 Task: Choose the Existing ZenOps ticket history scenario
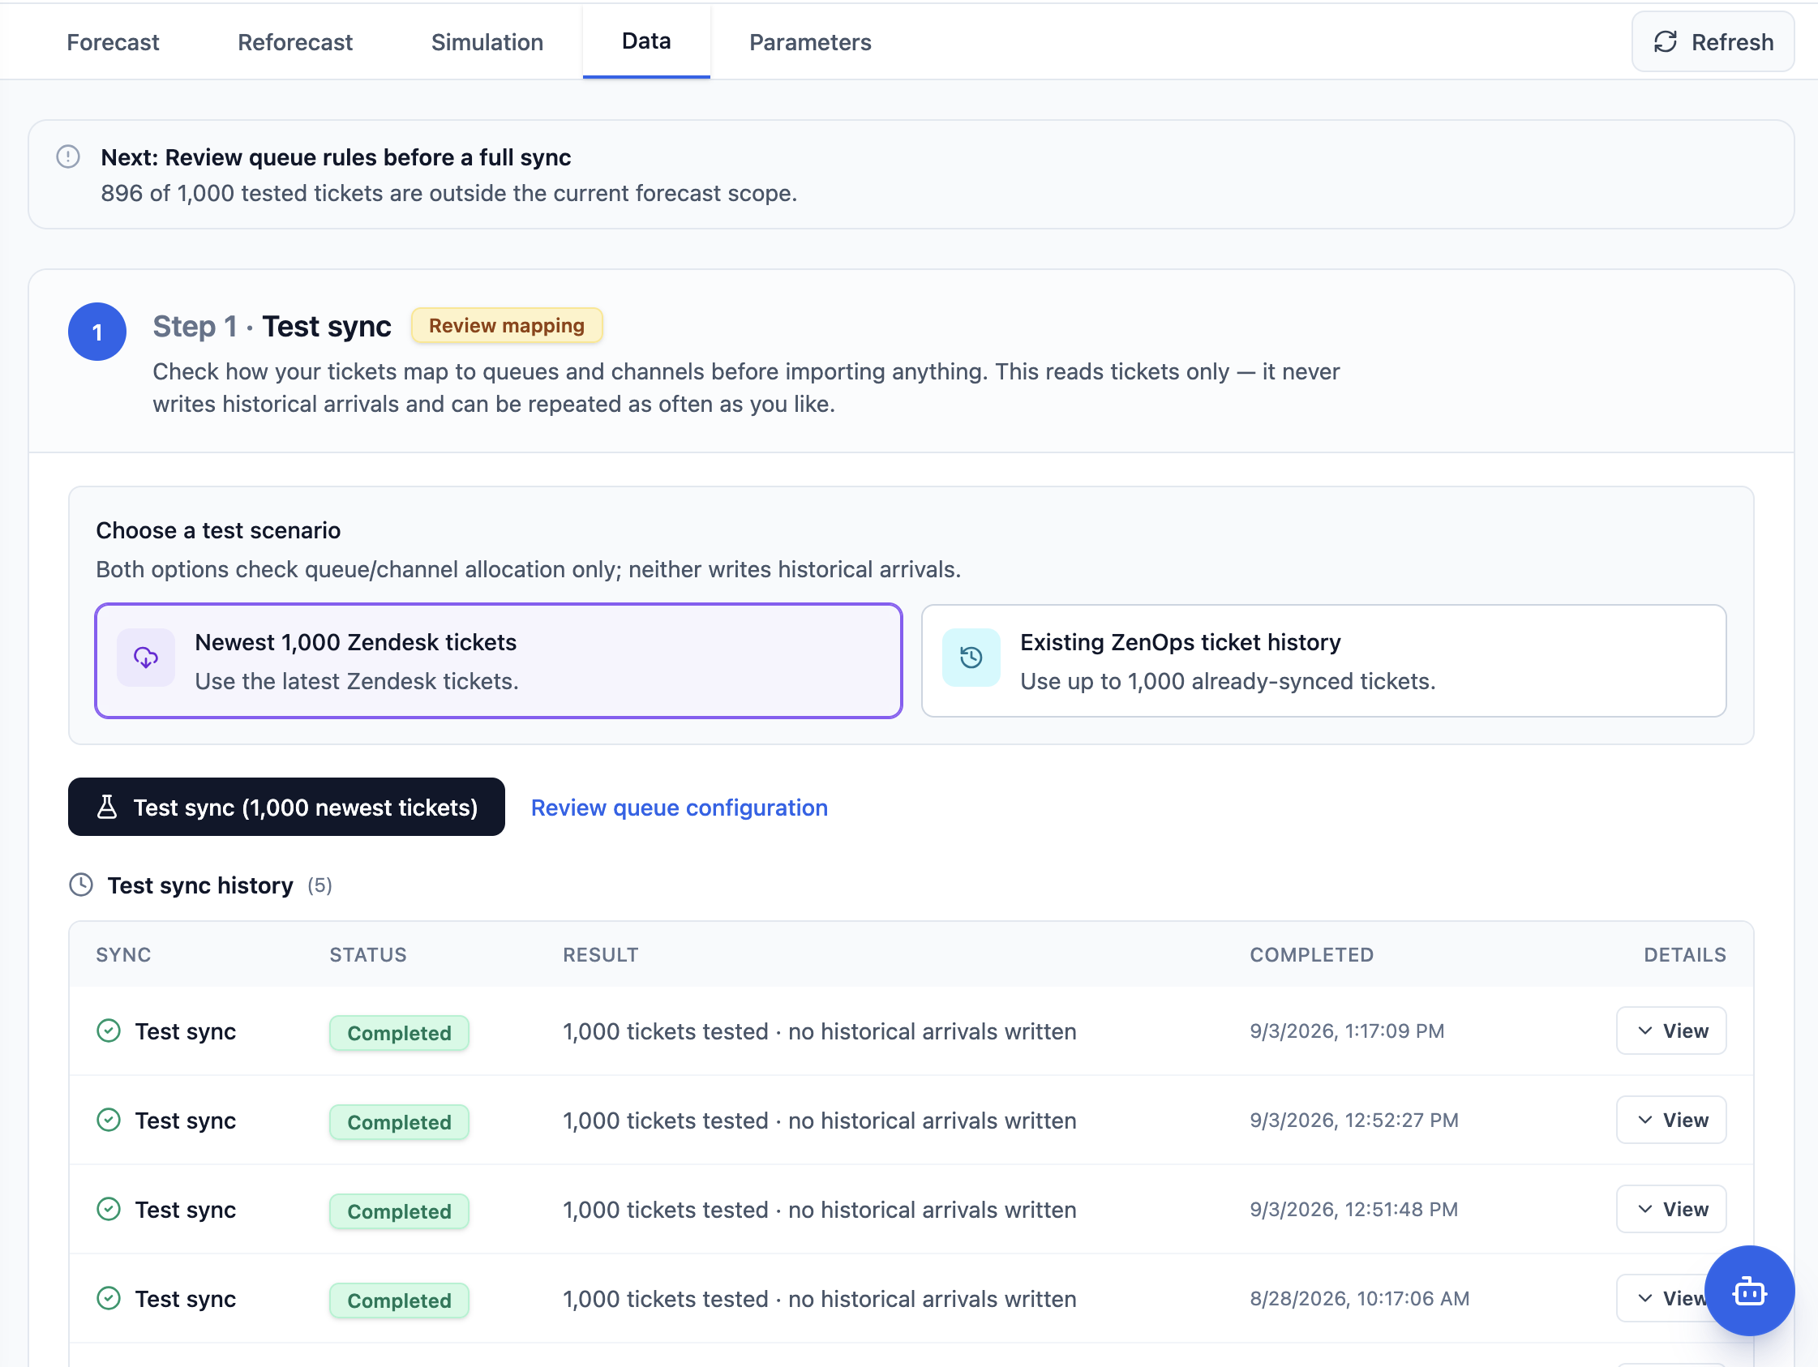[1324, 661]
